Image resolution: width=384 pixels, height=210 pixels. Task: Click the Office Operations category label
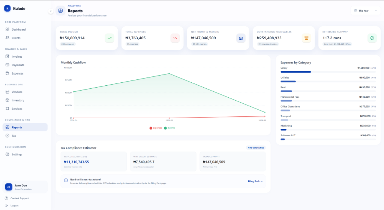click(x=290, y=107)
